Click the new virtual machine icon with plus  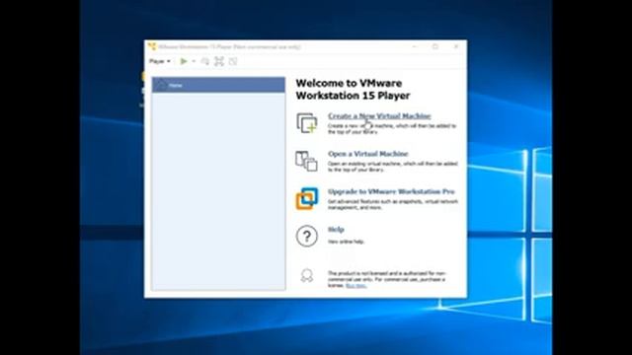tap(307, 122)
